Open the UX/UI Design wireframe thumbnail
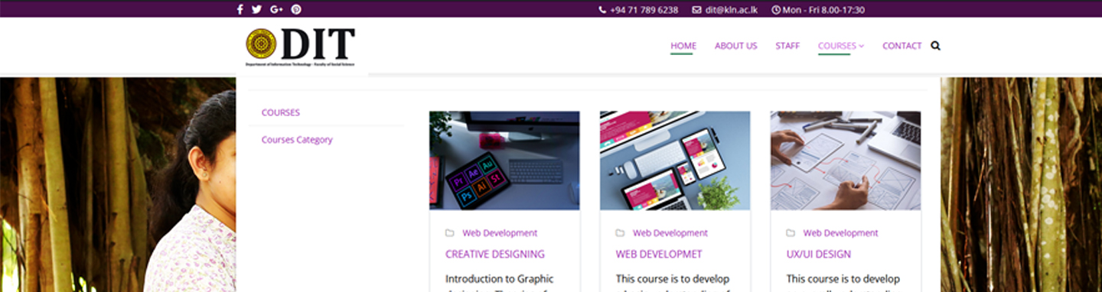 [846, 161]
